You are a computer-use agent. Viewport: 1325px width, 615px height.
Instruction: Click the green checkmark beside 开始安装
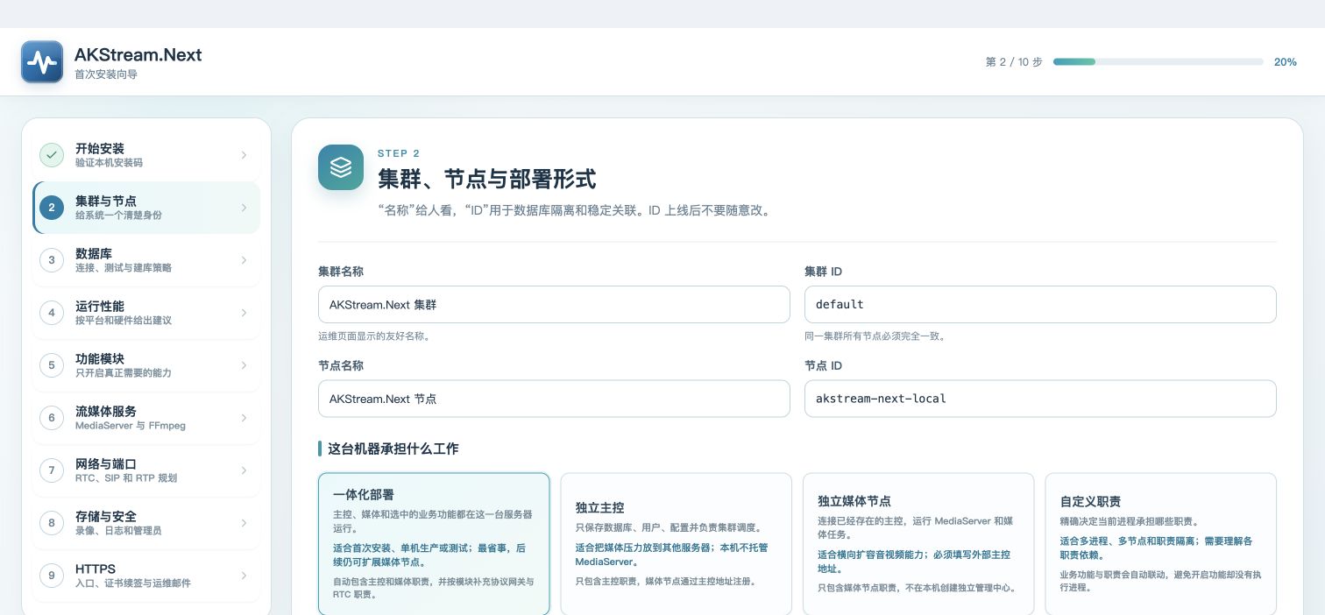(x=52, y=155)
